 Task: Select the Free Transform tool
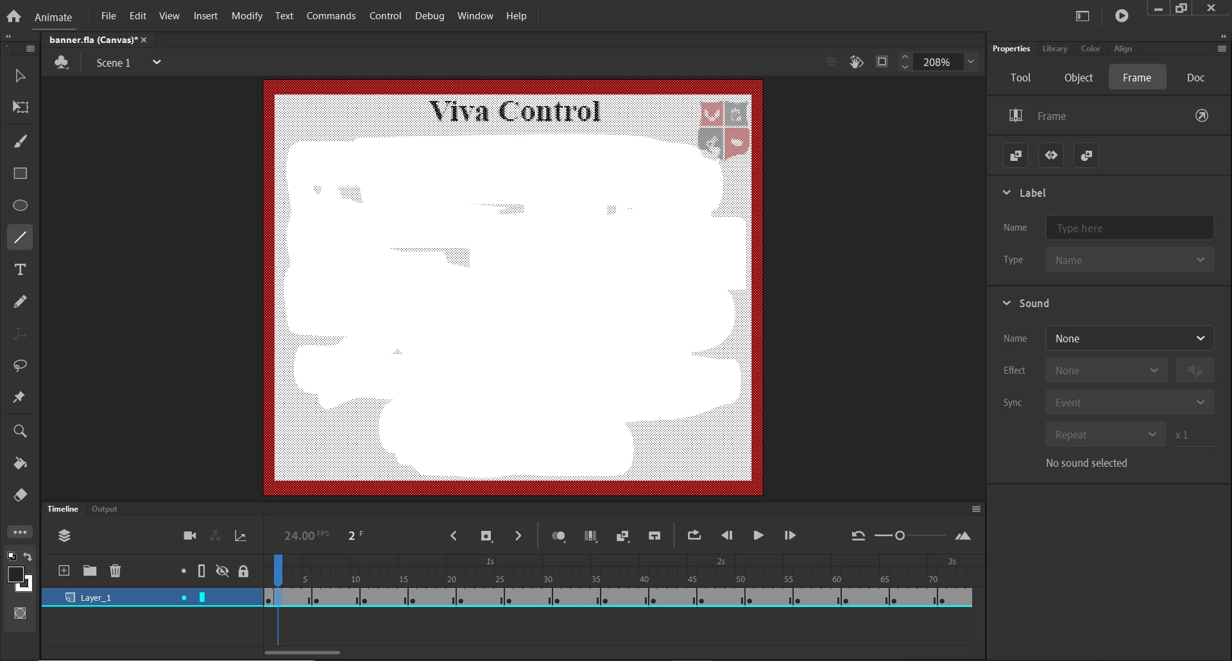(20, 107)
